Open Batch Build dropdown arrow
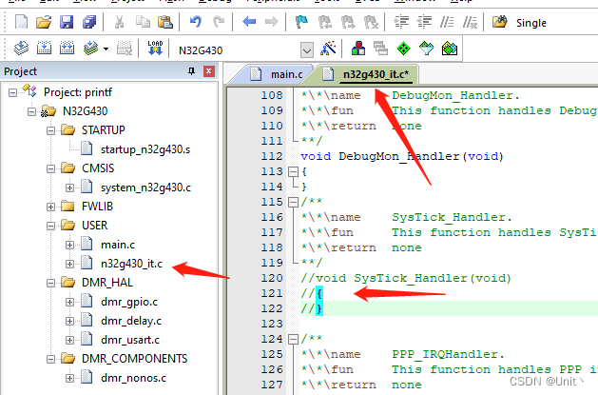598x395 pixels. pos(106,49)
